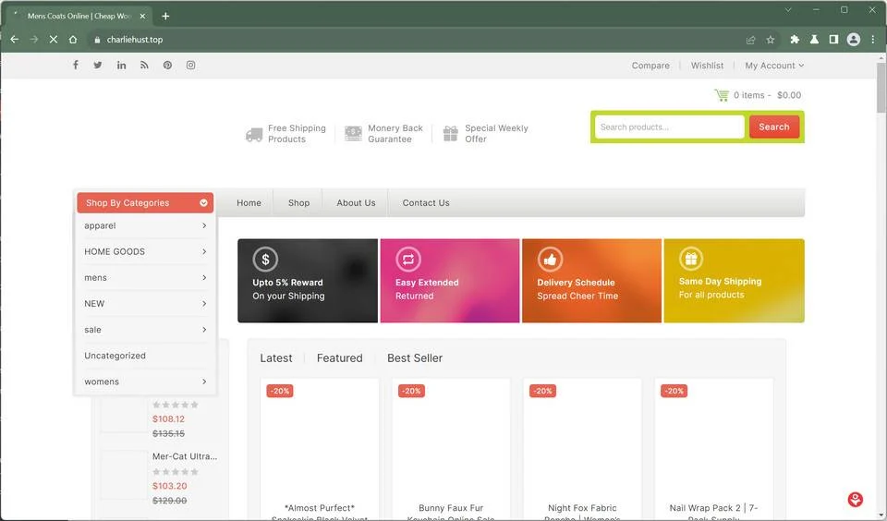Click the red chat widget icon

pos(856,499)
